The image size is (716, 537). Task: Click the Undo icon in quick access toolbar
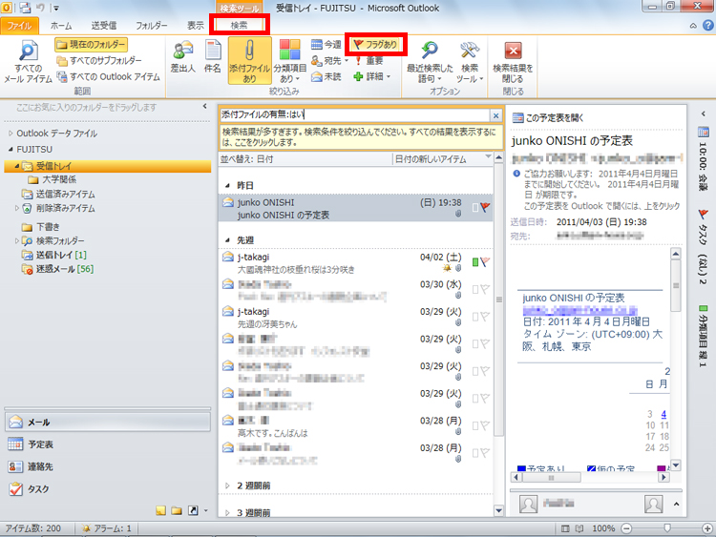40,8
